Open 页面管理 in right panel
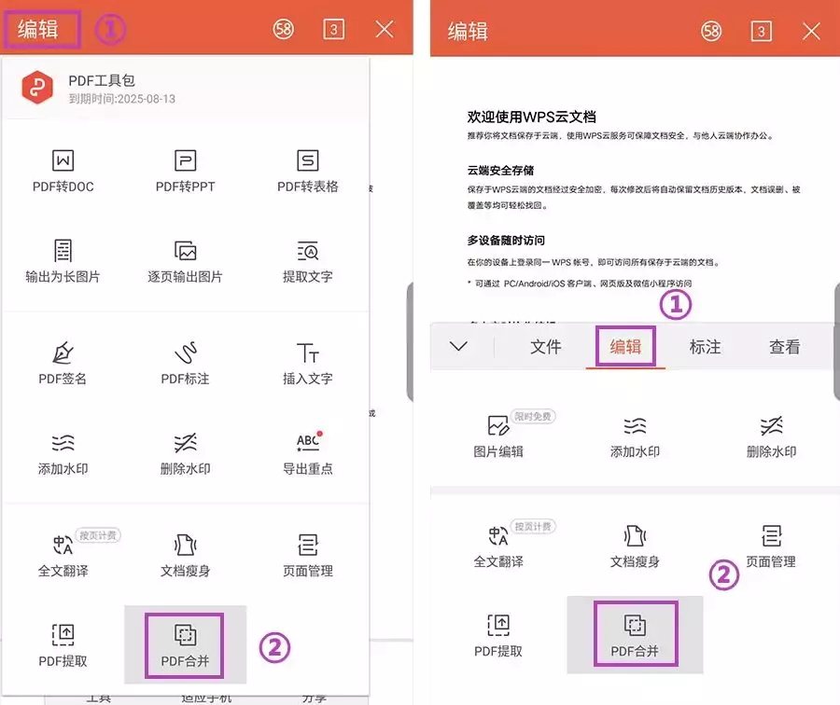840x705 pixels. click(x=771, y=546)
